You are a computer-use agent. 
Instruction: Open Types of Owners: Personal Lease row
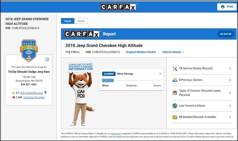coord(202,93)
